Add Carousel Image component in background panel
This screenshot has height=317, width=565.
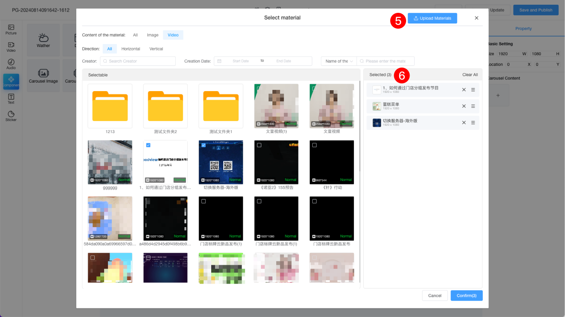43,76
